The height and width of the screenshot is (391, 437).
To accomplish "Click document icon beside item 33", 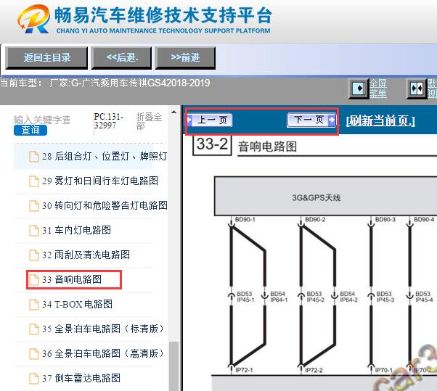I will coord(34,279).
